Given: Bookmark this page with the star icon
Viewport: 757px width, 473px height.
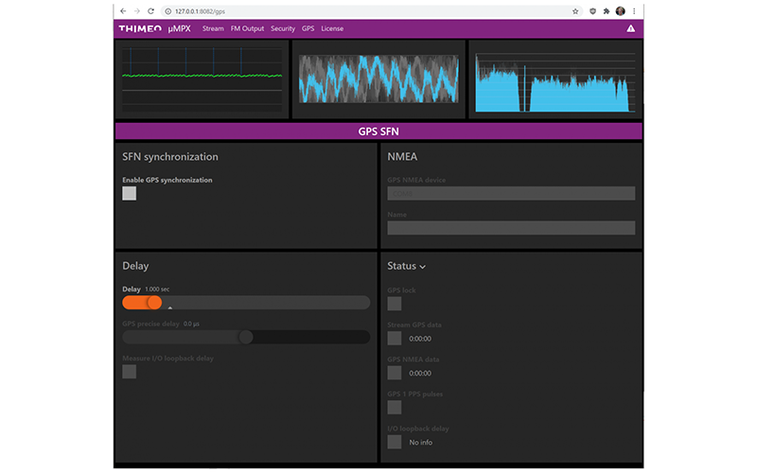Looking at the screenshot, I should pos(575,11).
